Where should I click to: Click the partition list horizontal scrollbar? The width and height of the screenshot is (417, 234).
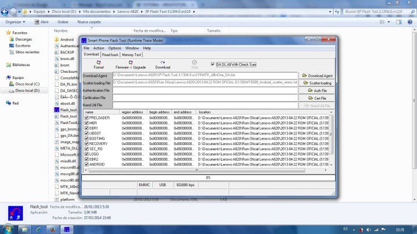(196, 170)
